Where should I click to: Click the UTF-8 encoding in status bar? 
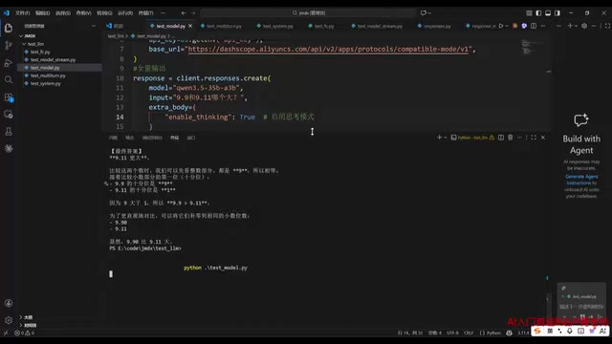[x=452, y=333]
